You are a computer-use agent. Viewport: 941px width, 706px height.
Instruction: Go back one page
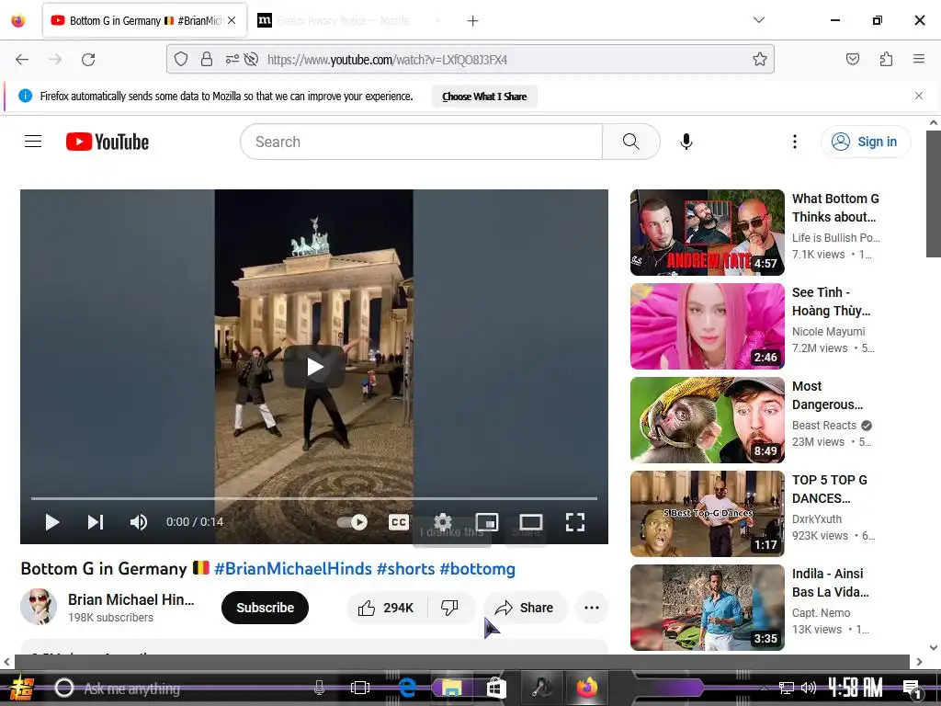(x=22, y=60)
